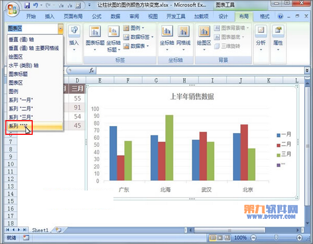The width and height of the screenshot is (313, 244).
Task: Open the 页面布局 ribbon tab
Action: click(73, 16)
